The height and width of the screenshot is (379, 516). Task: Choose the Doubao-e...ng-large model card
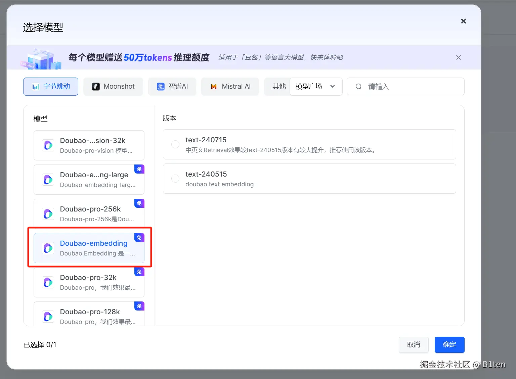pos(89,180)
